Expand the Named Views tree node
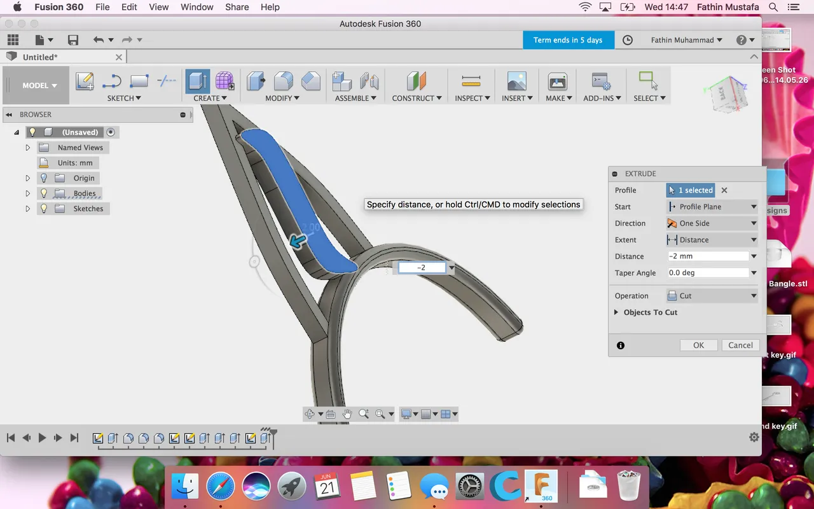This screenshot has height=509, width=814. pyautogui.click(x=27, y=148)
